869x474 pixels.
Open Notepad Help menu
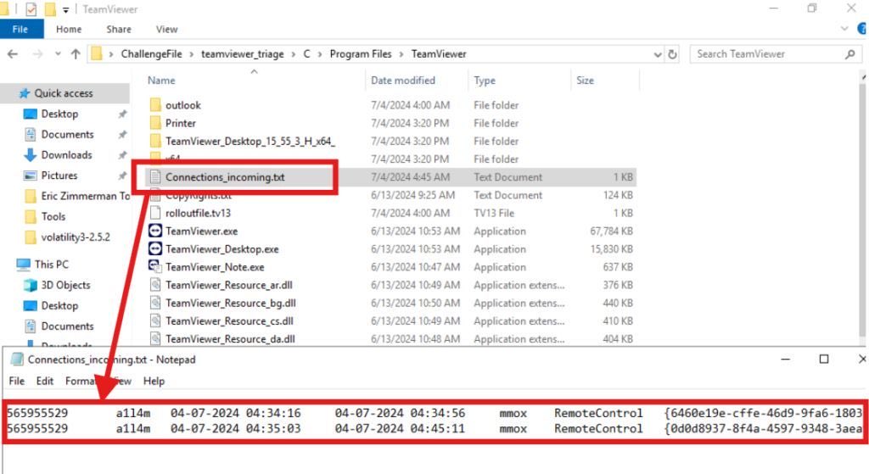coord(154,381)
